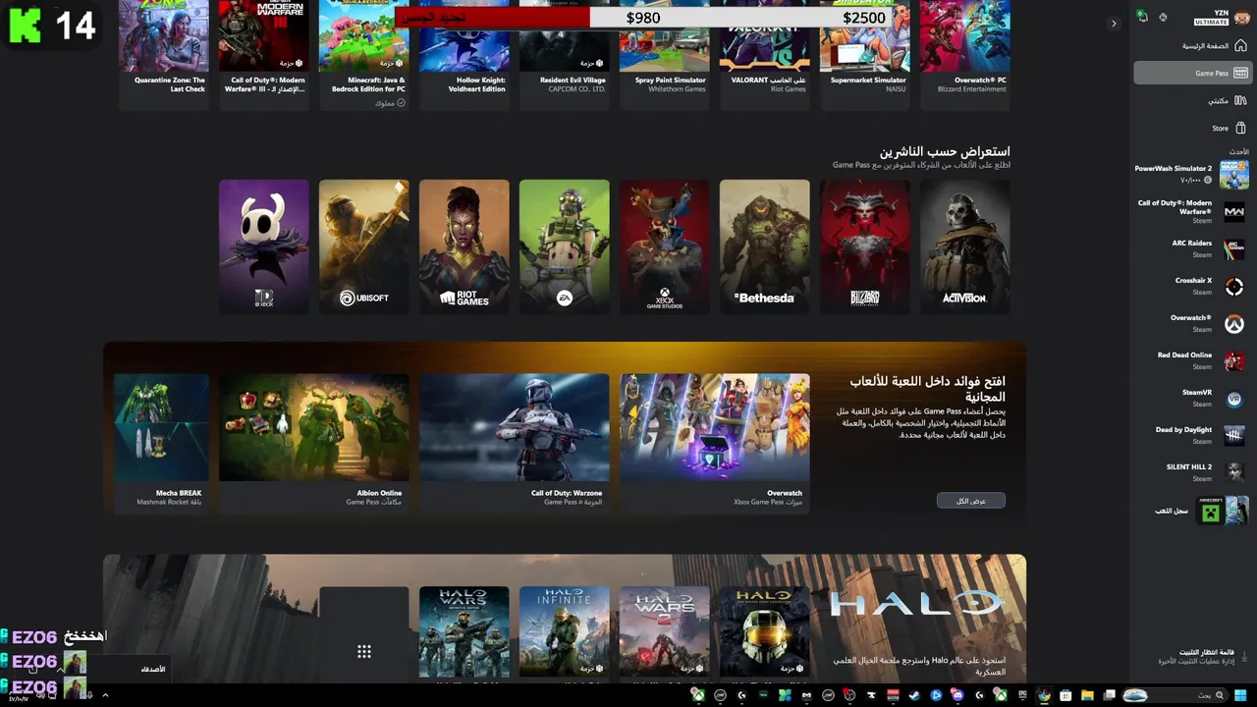The width and height of the screenshot is (1257, 707).
Task: Click the taskbar search box (بحث)
Action: [1175, 695]
